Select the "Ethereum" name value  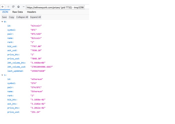pos(37,91)
